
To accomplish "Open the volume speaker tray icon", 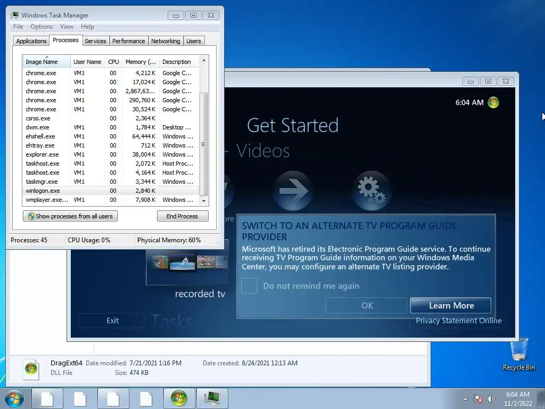I will [x=491, y=399].
